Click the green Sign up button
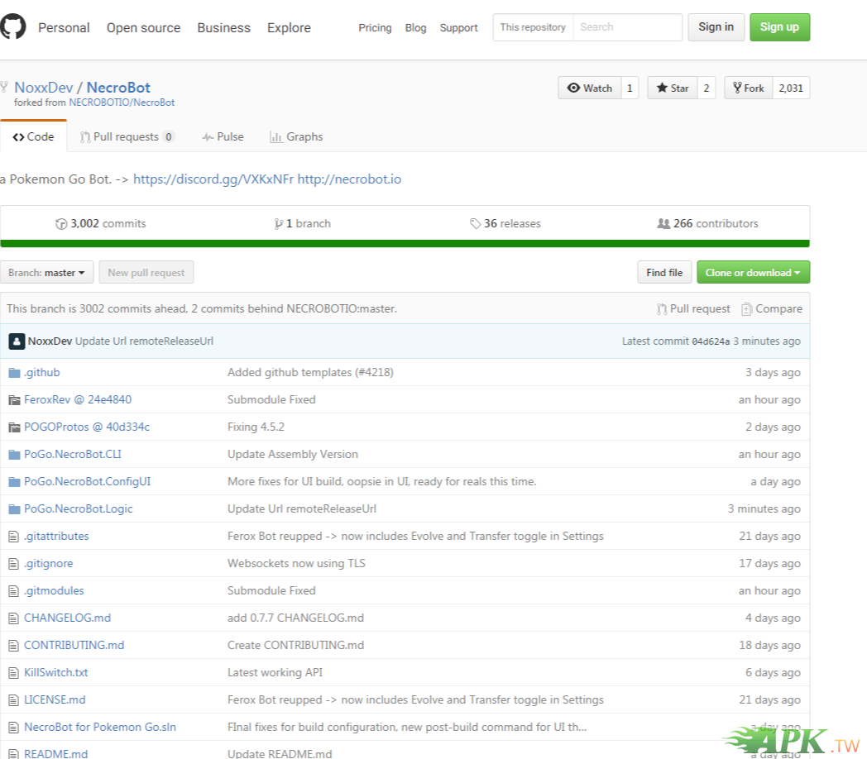This screenshot has height=759, width=867. [779, 27]
